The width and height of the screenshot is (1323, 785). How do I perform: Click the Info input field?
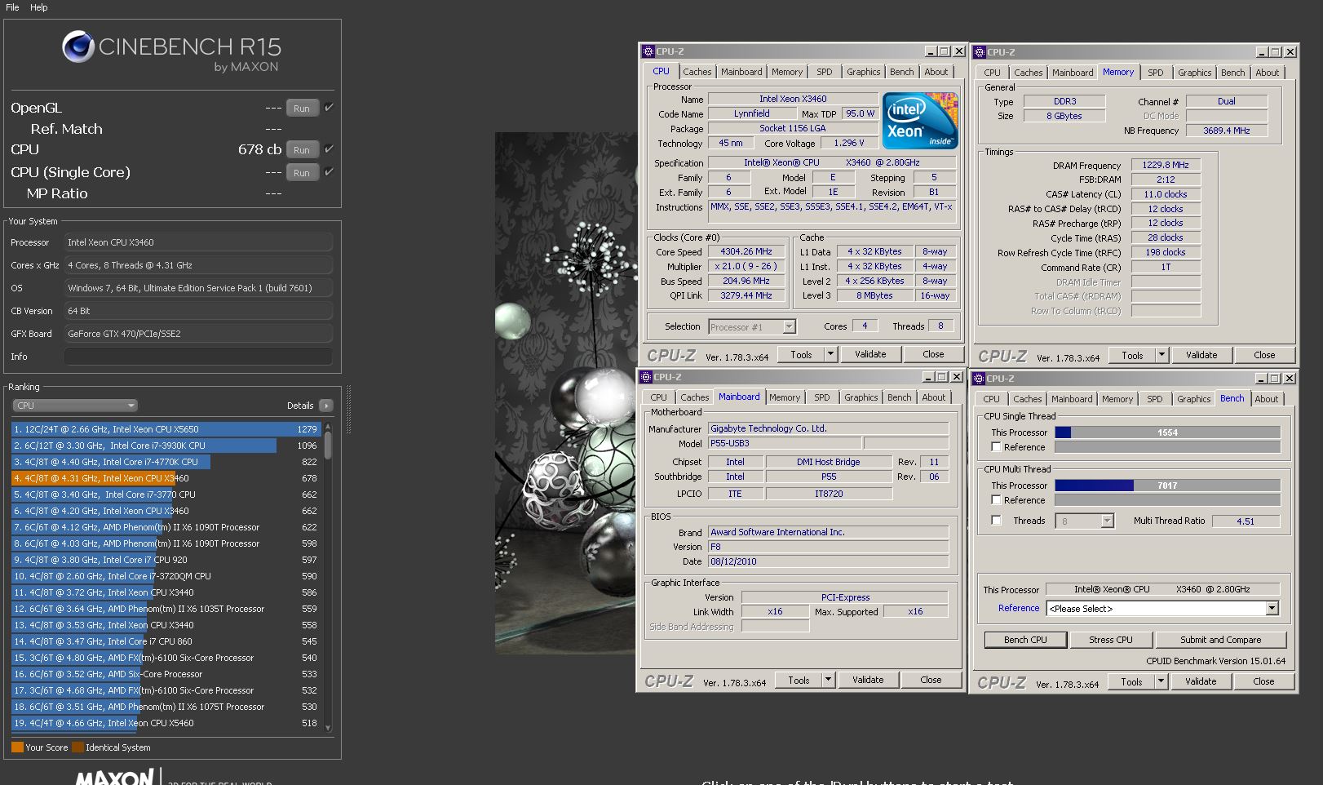(x=198, y=357)
